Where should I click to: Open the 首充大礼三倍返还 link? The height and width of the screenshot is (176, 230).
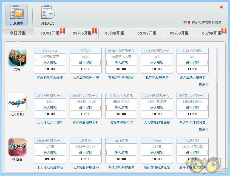121,77
